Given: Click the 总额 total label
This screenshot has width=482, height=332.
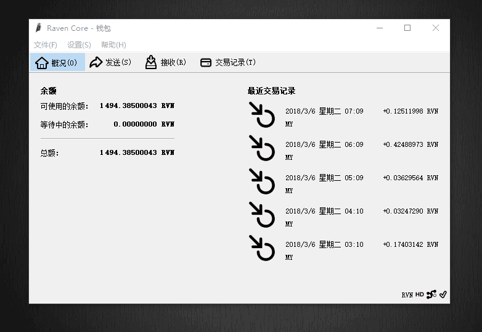Looking at the screenshot, I should click(49, 153).
